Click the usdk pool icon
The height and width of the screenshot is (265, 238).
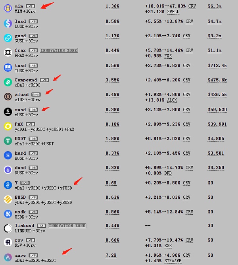point(8,214)
